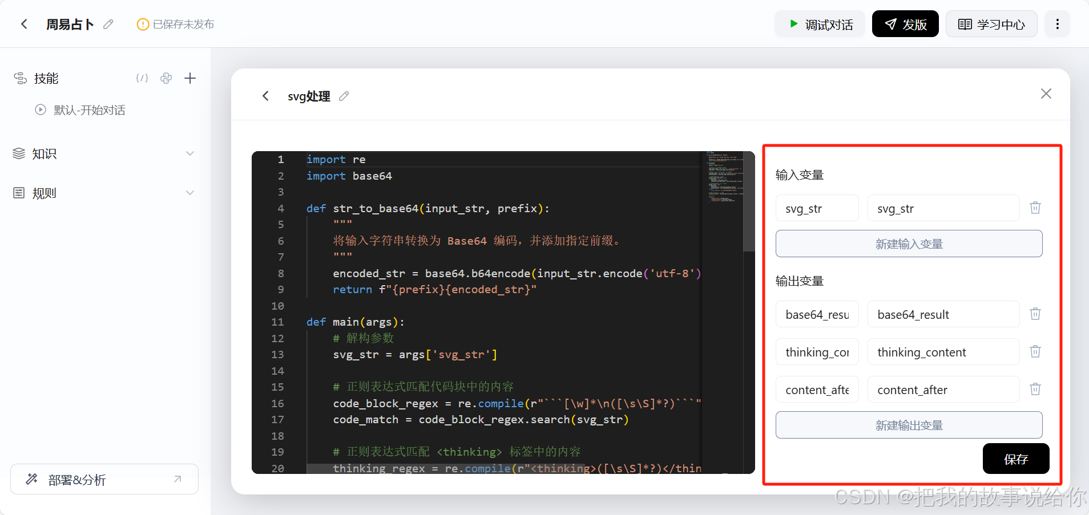Image resolution: width=1089 pixels, height=515 pixels.
Task: Delete the svg_str input variable
Action: [x=1035, y=208]
